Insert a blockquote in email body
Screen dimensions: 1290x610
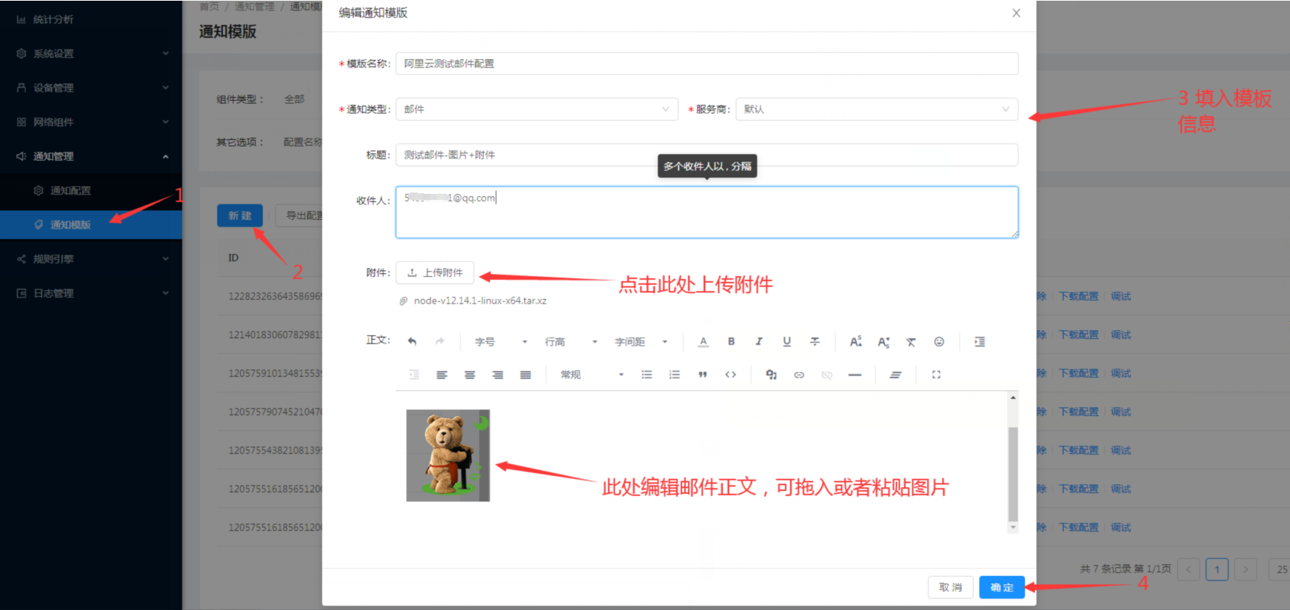pyautogui.click(x=702, y=375)
